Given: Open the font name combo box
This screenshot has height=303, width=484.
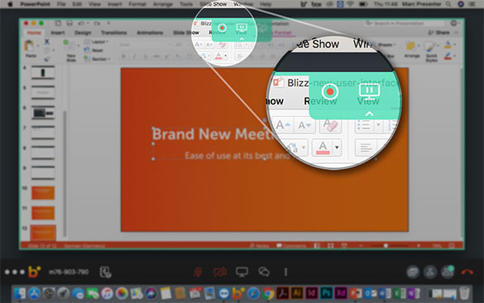Looking at the screenshot, I should click(145, 45).
